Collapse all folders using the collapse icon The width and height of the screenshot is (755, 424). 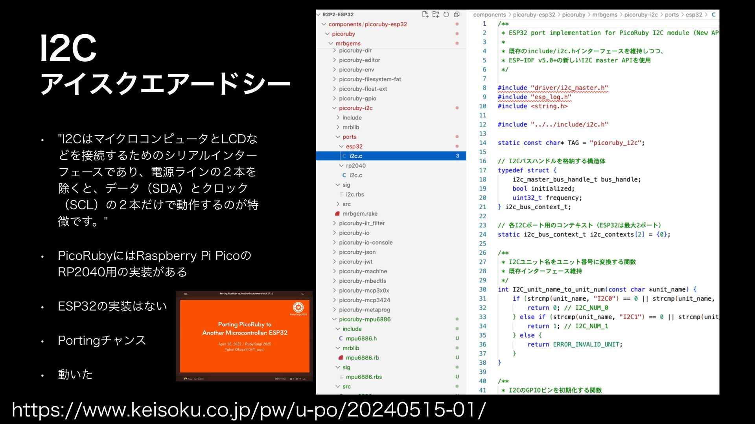[x=457, y=15]
